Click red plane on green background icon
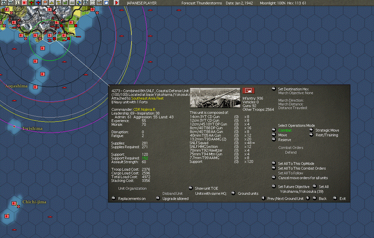This screenshot has height=238, width=374. [31, 3]
